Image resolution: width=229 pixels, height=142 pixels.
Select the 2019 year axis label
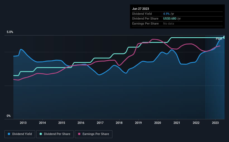pyautogui.click(x=138, y=123)
